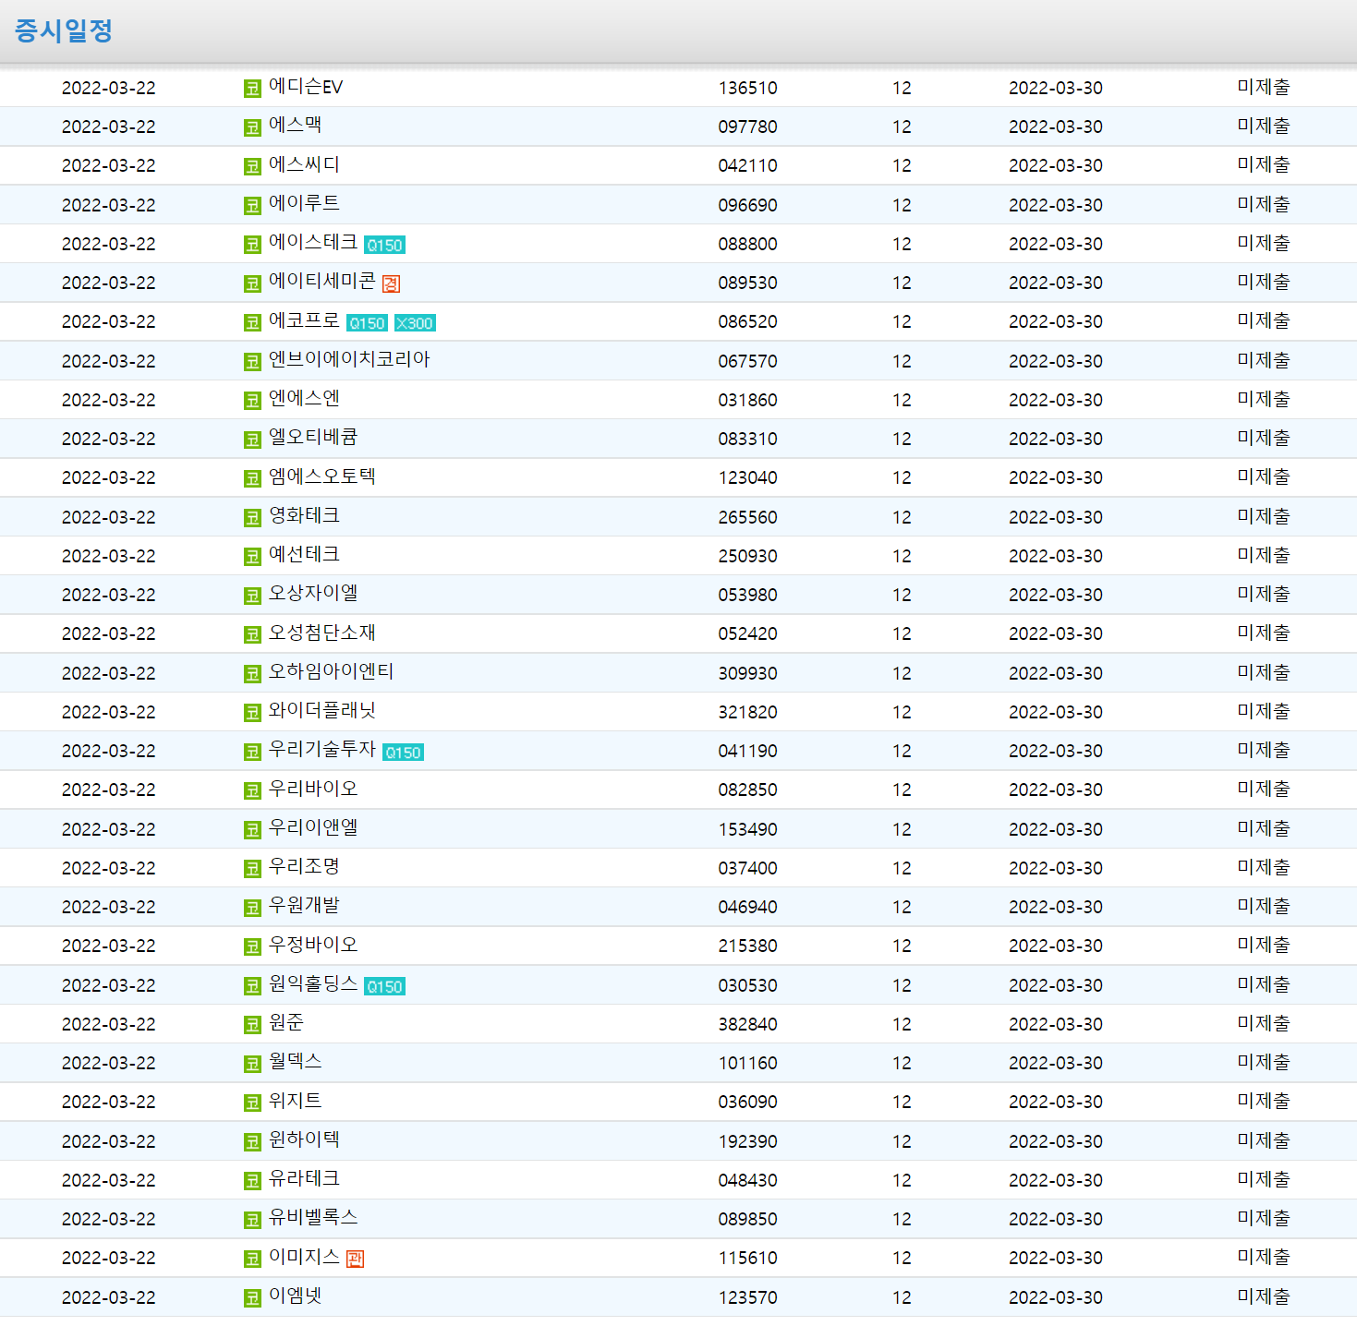The height and width of the screenshot is (1326, 1357).
Task: Click the X300 badge next to 에코프로
Action: click(415, 323)
